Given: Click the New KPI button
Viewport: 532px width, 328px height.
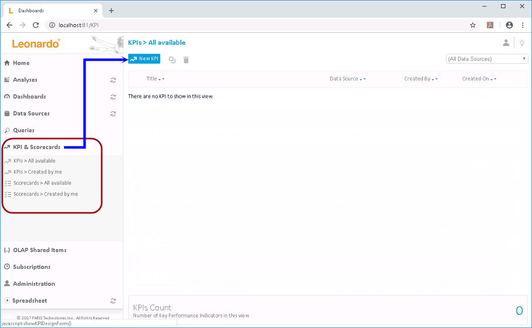Looking at the screenshot, I should 144,59.
